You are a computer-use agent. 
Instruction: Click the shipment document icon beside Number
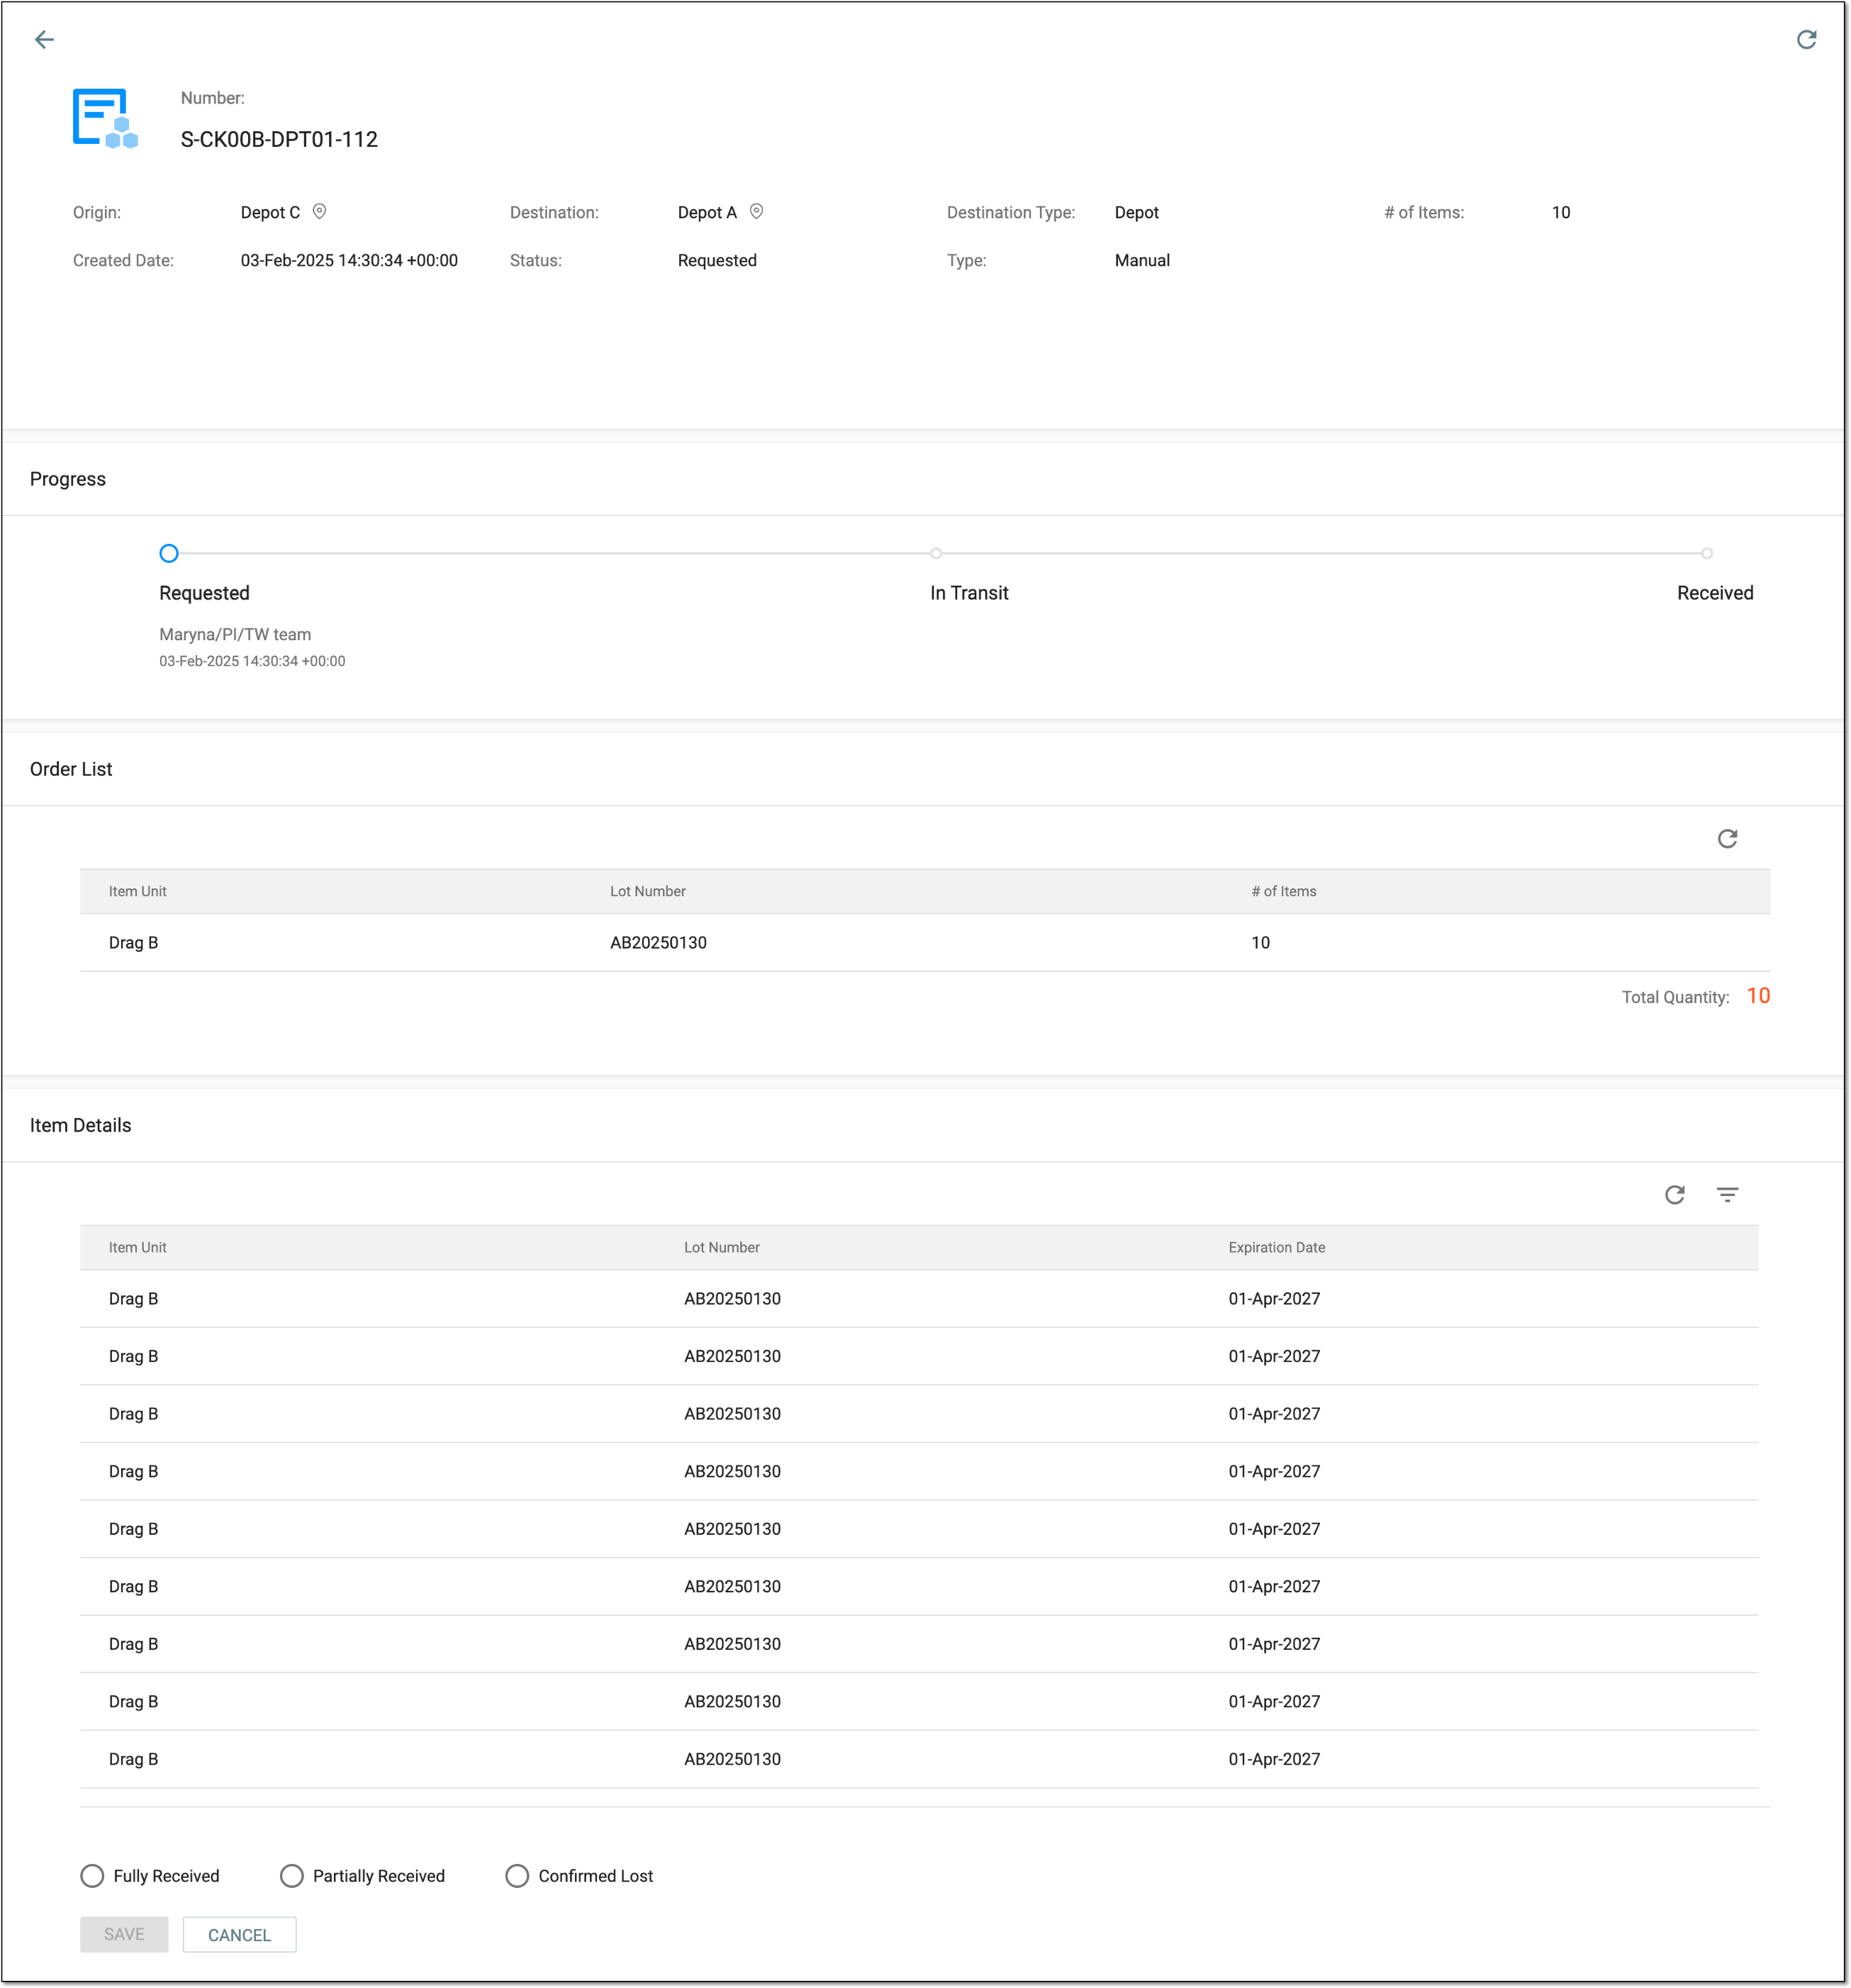pyautogui.click(x=105, y=119)
